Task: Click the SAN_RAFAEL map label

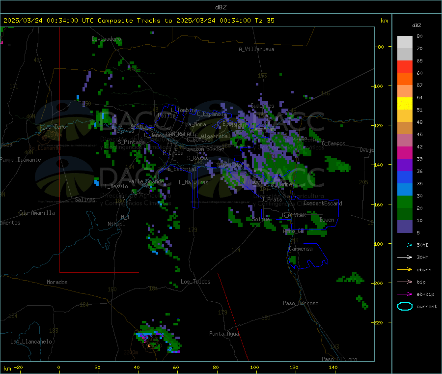Action: pos(181,134)
